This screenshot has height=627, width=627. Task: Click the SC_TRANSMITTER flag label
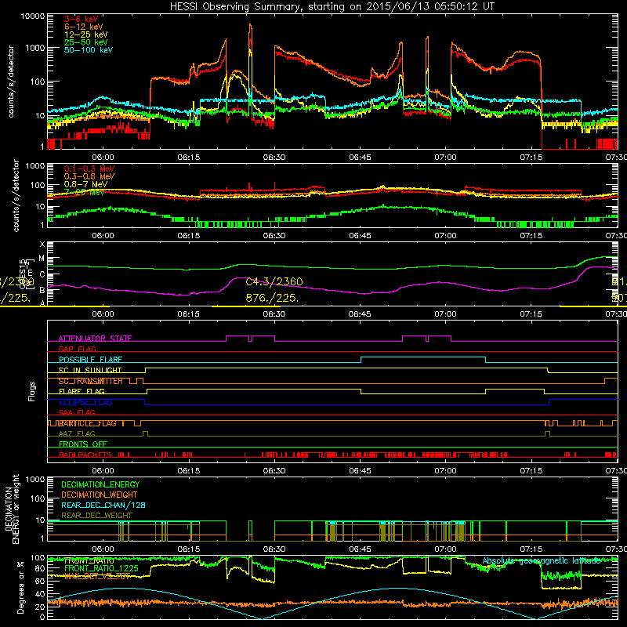[90, 381]
